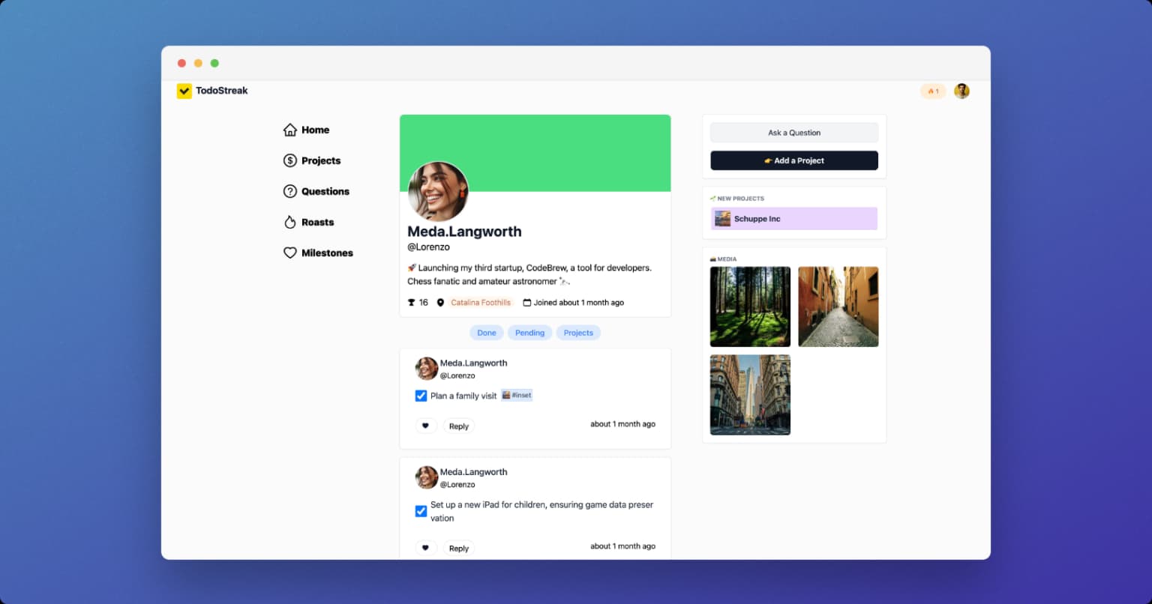Open the Schuppe Inc new project
This screenshot has width=1152, height=604.
tap(794, 219)
